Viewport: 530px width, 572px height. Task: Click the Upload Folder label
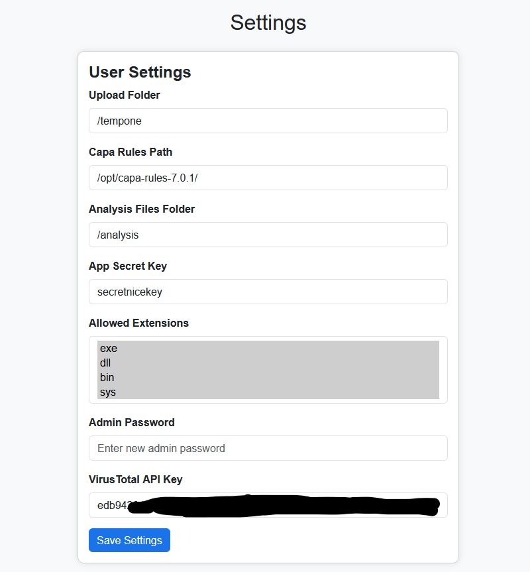click(125, 95)
